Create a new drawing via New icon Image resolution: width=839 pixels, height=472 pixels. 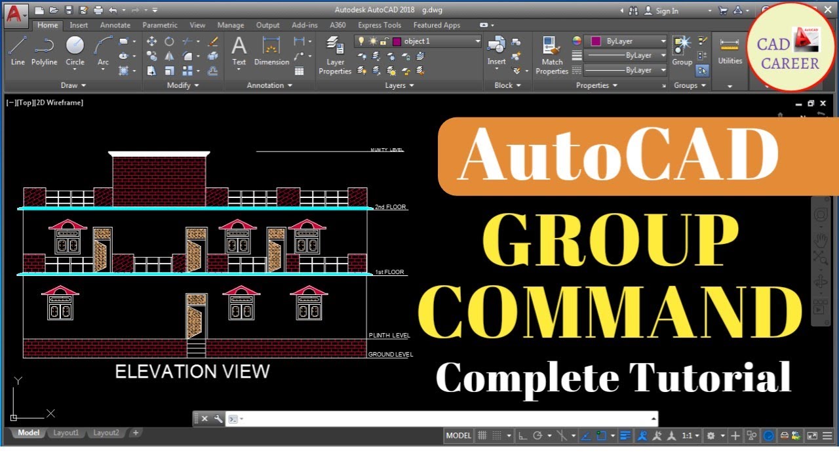(x=39, y=10)
